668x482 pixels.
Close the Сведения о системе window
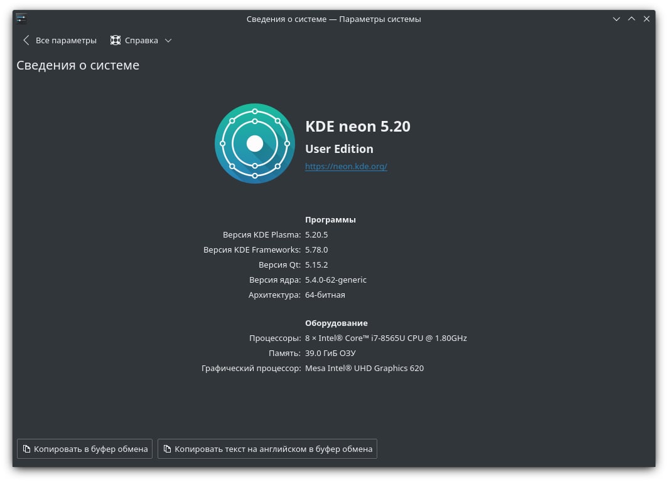click(x=646, y=19)
